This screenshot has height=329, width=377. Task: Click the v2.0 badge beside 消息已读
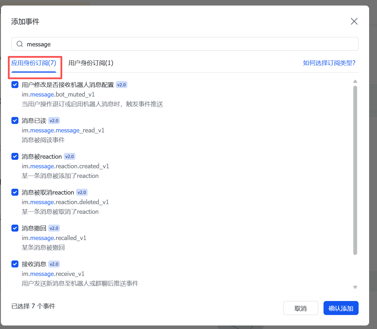click(x=54, y=121)
